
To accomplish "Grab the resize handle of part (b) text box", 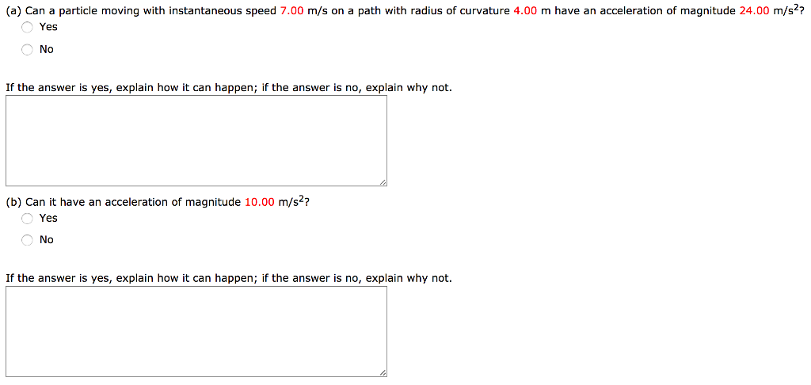I will pos(383,373).
